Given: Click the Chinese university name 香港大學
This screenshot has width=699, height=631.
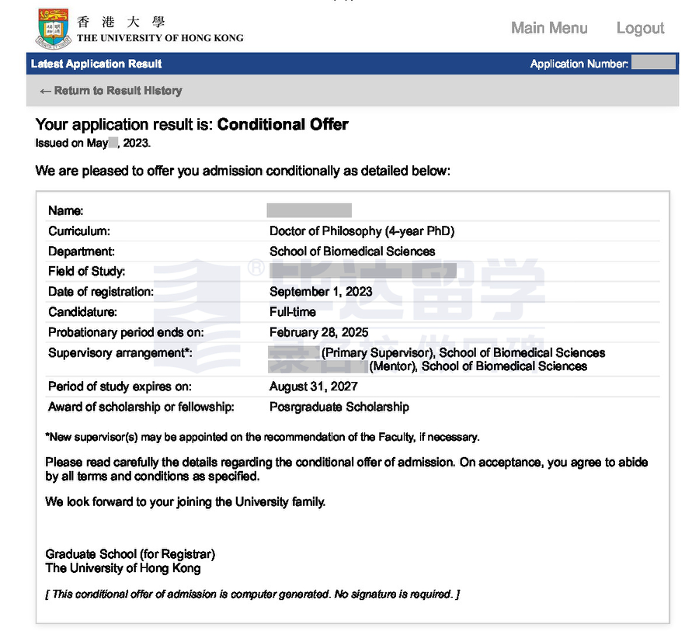Looking at the screenshot, I should (x=121, y=22).
